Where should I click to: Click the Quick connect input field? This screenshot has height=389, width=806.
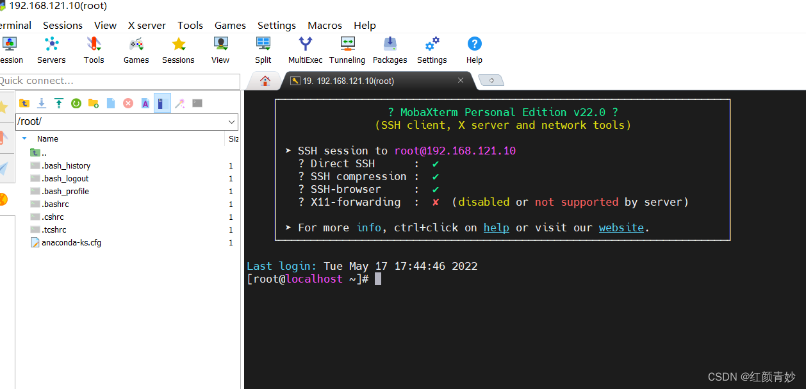[119, 81]
